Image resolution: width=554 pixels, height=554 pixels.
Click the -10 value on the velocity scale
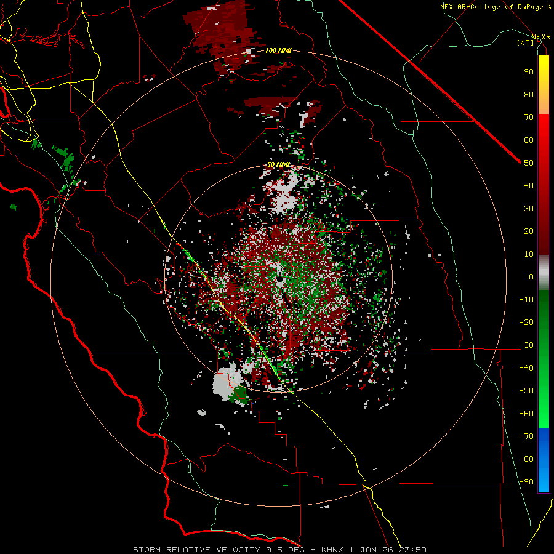(x=526, y=300)
